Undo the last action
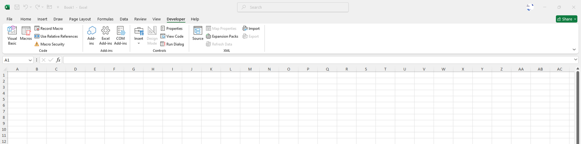 click(x=25, y=7)
